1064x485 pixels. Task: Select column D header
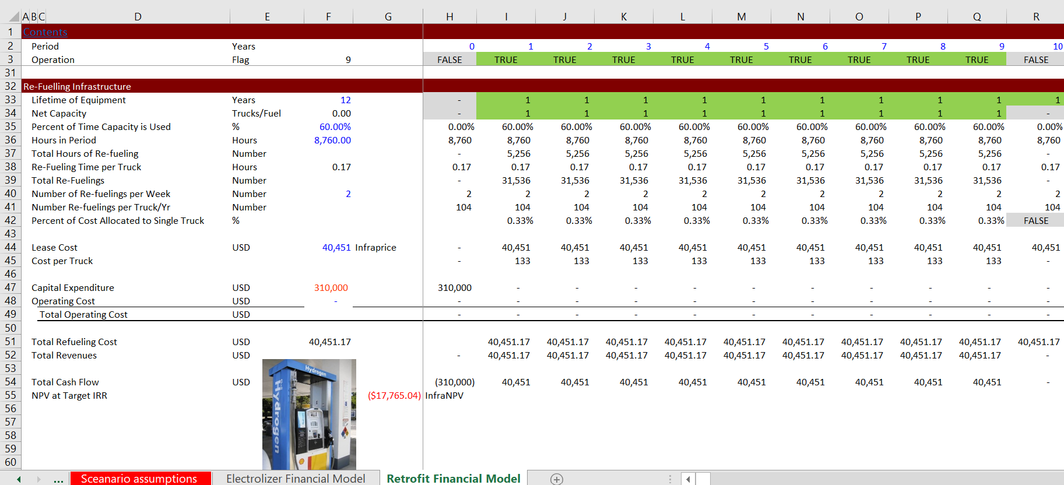(138, 17)
